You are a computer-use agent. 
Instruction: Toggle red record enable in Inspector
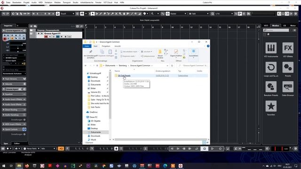[5, 39]
